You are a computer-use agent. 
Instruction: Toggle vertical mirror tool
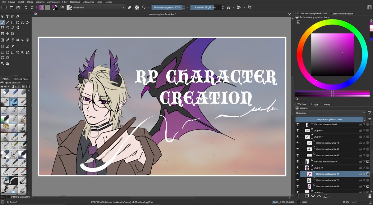click(239, 7)
